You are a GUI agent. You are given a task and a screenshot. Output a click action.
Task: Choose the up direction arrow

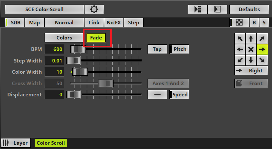[x=251, y=38]
